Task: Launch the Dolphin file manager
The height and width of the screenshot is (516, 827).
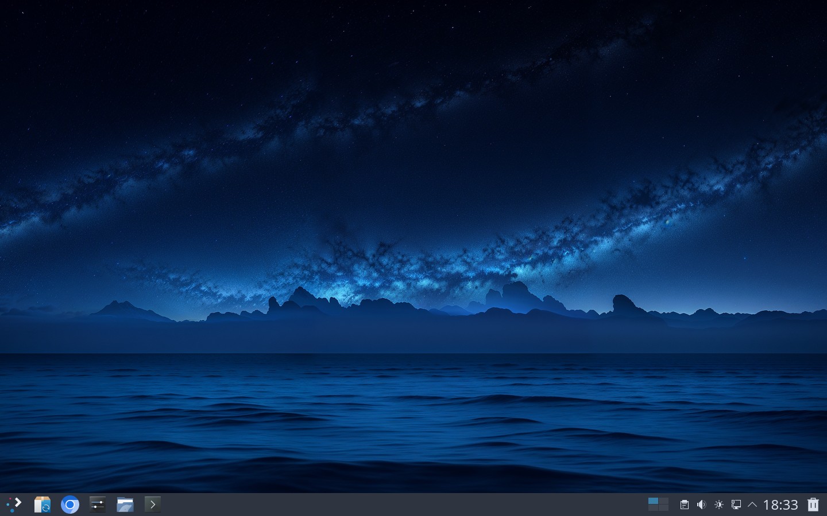Action: pyautogui.click(x=125, y=505)
